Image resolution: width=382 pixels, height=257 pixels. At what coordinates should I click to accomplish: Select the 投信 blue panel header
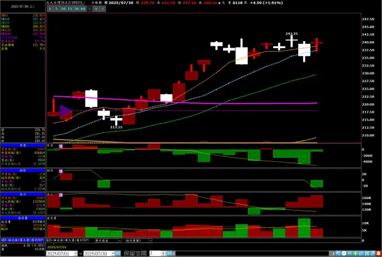(x=23, y=170)
